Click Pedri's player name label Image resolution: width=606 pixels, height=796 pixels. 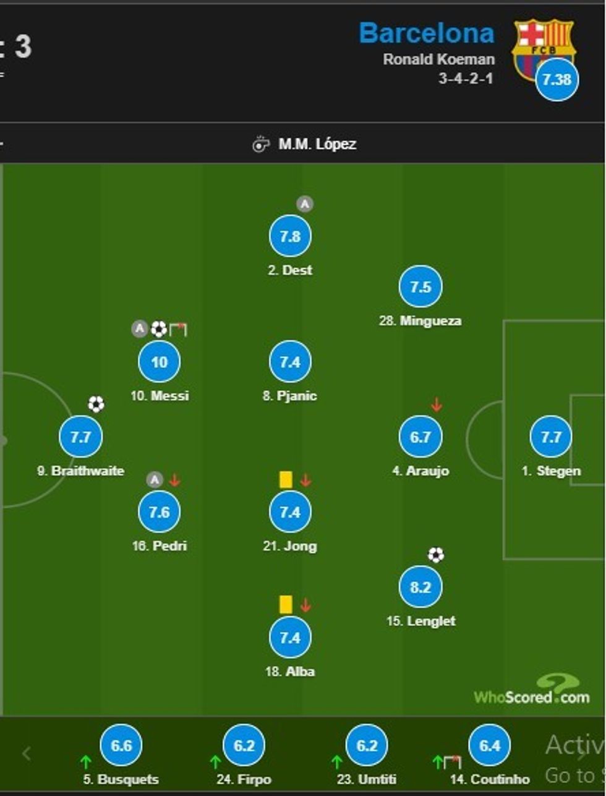160,546
